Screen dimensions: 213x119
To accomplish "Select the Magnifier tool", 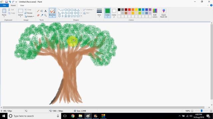I will 45,15.
